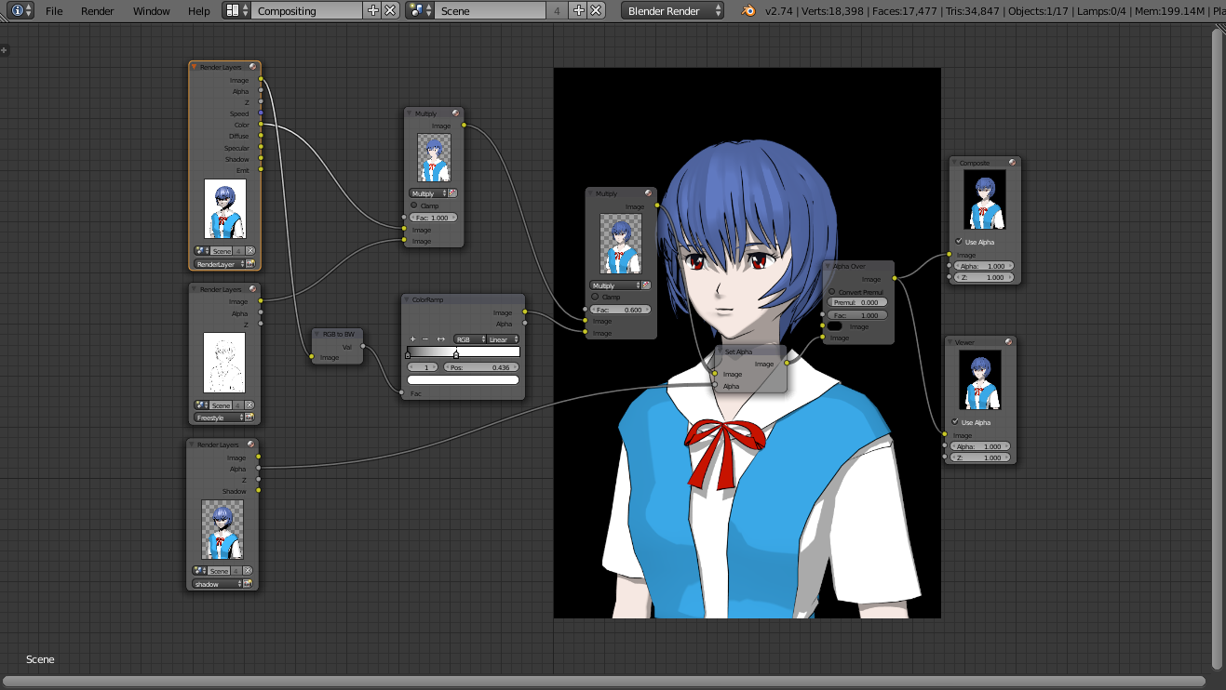Open the shadow layer dropdown
Screen dimensions: 1226x690
218,584
